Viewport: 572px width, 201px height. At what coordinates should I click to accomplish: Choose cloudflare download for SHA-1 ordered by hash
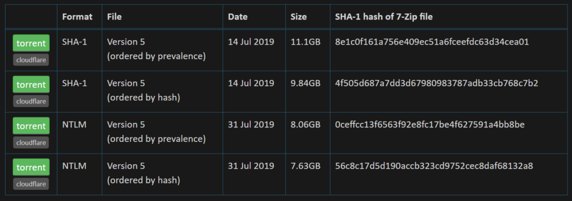pos(31,101)
